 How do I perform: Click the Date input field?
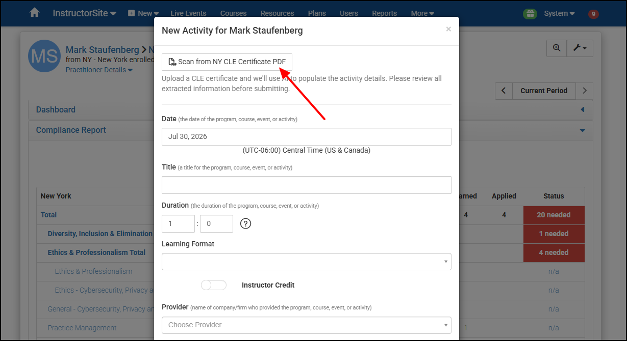tap(307, 136)
